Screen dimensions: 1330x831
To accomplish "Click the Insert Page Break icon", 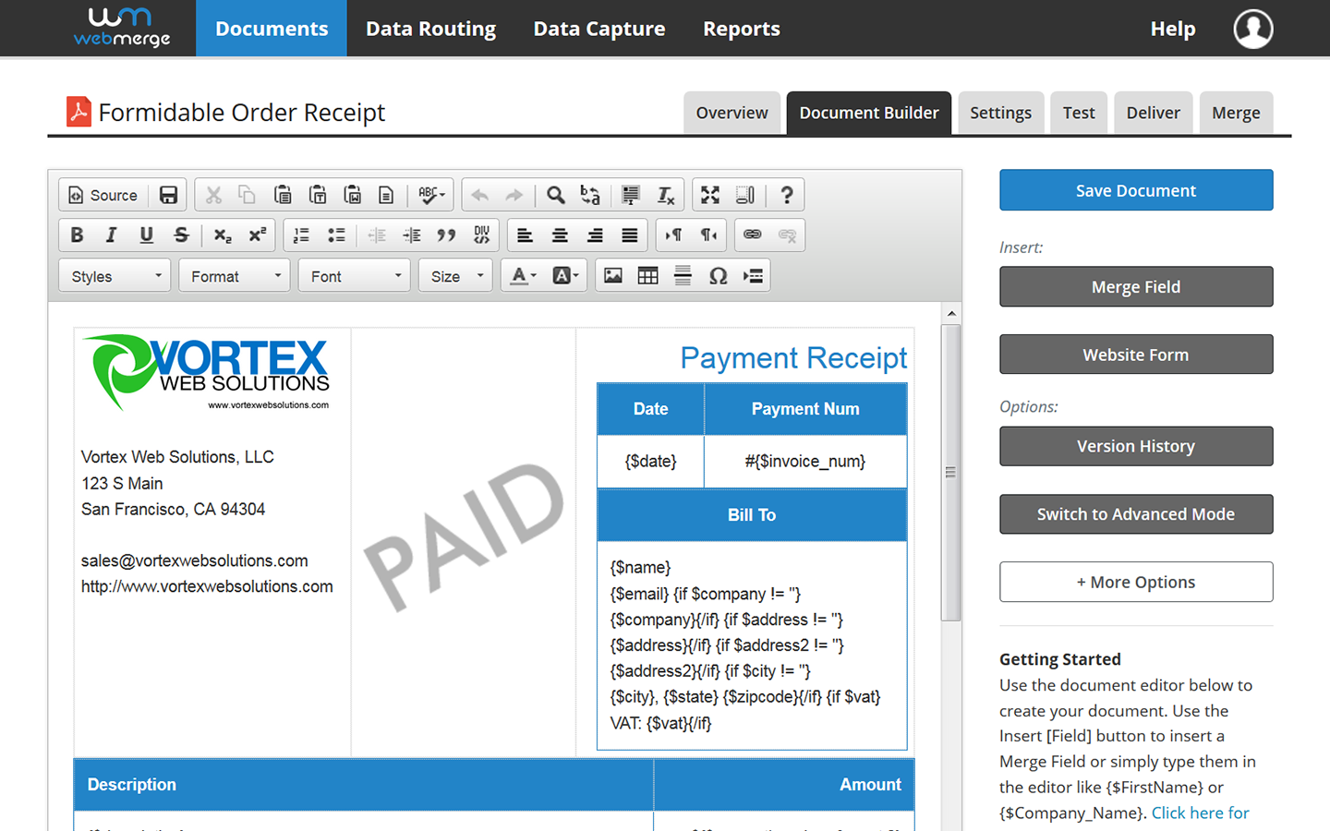I will pyautogui.click(x=754, y=276).
